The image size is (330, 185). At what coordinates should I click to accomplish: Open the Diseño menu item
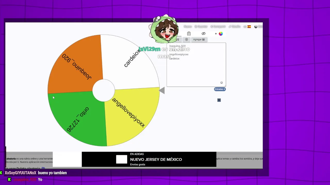click(235, 26)
